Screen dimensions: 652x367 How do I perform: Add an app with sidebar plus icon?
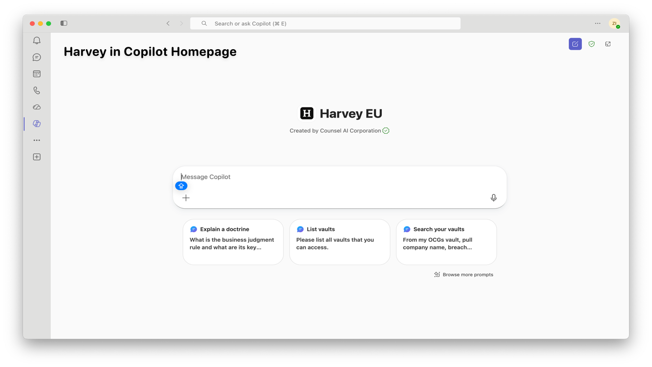point(37,157)
